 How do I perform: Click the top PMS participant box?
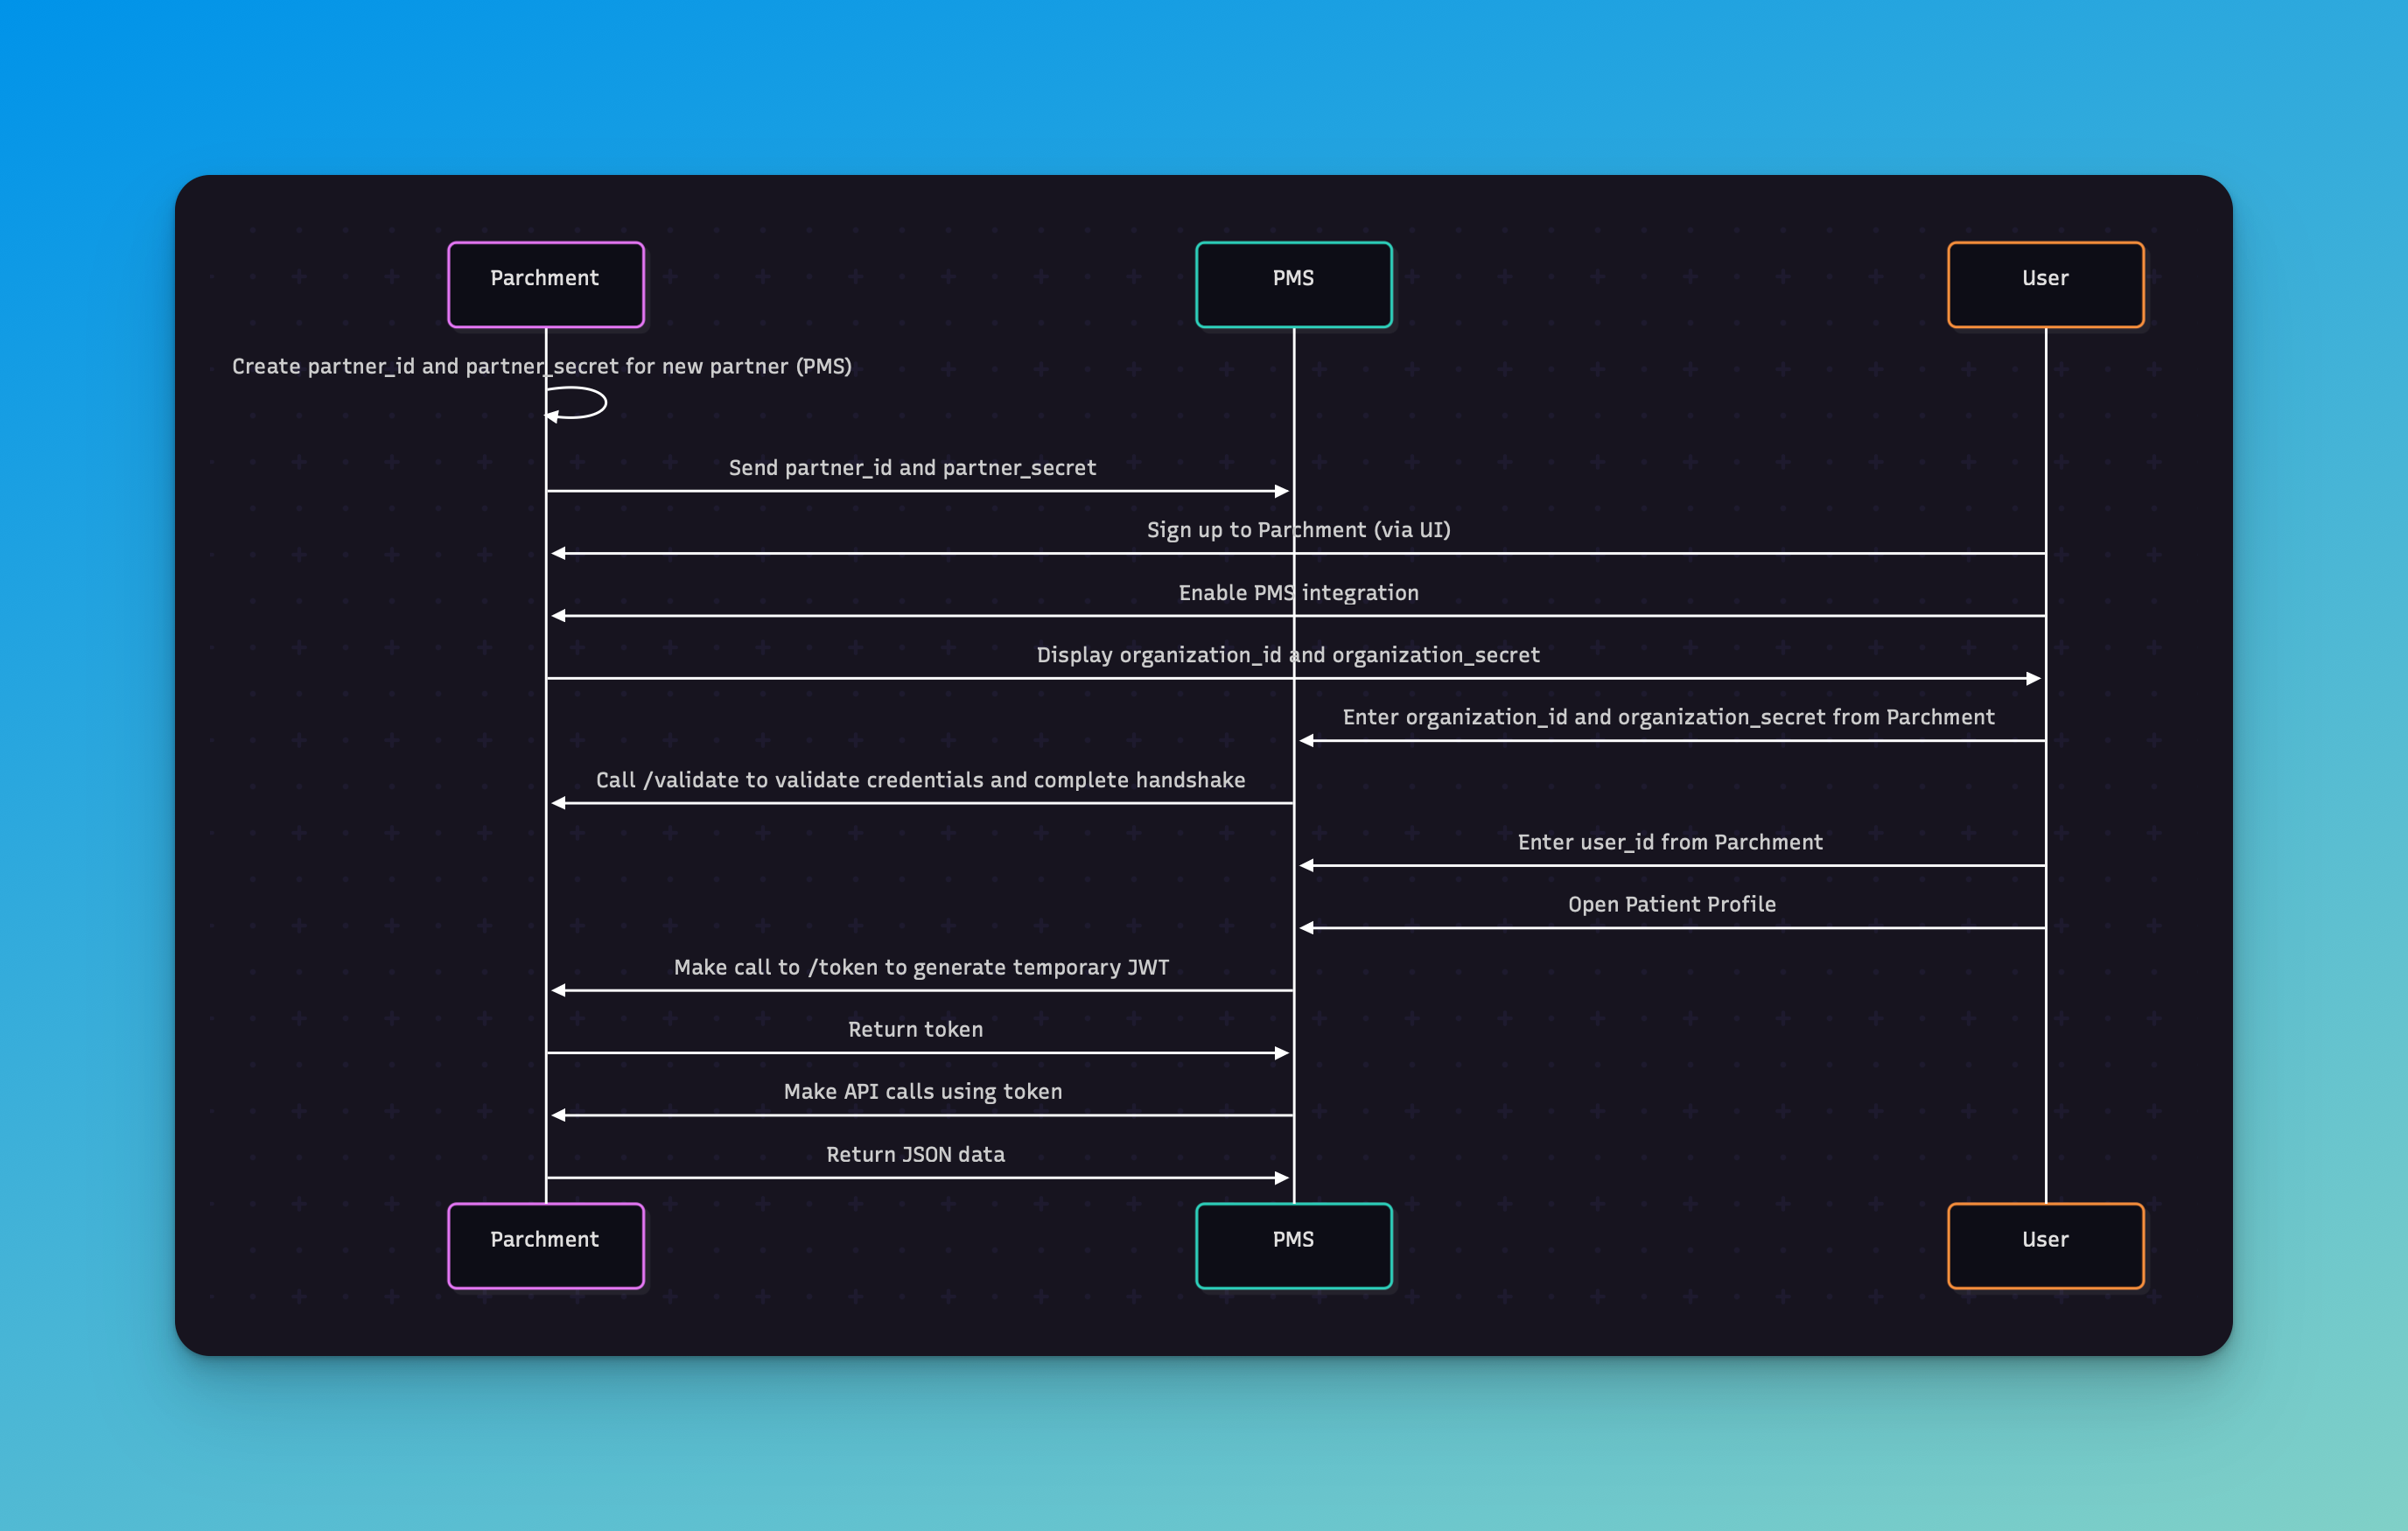[1293, 284]
